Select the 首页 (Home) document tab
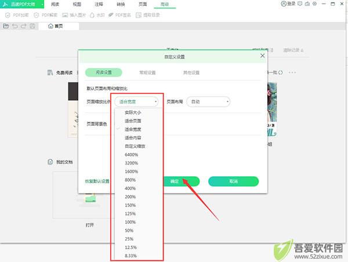The image size is (348, 262). click(59, 26)
